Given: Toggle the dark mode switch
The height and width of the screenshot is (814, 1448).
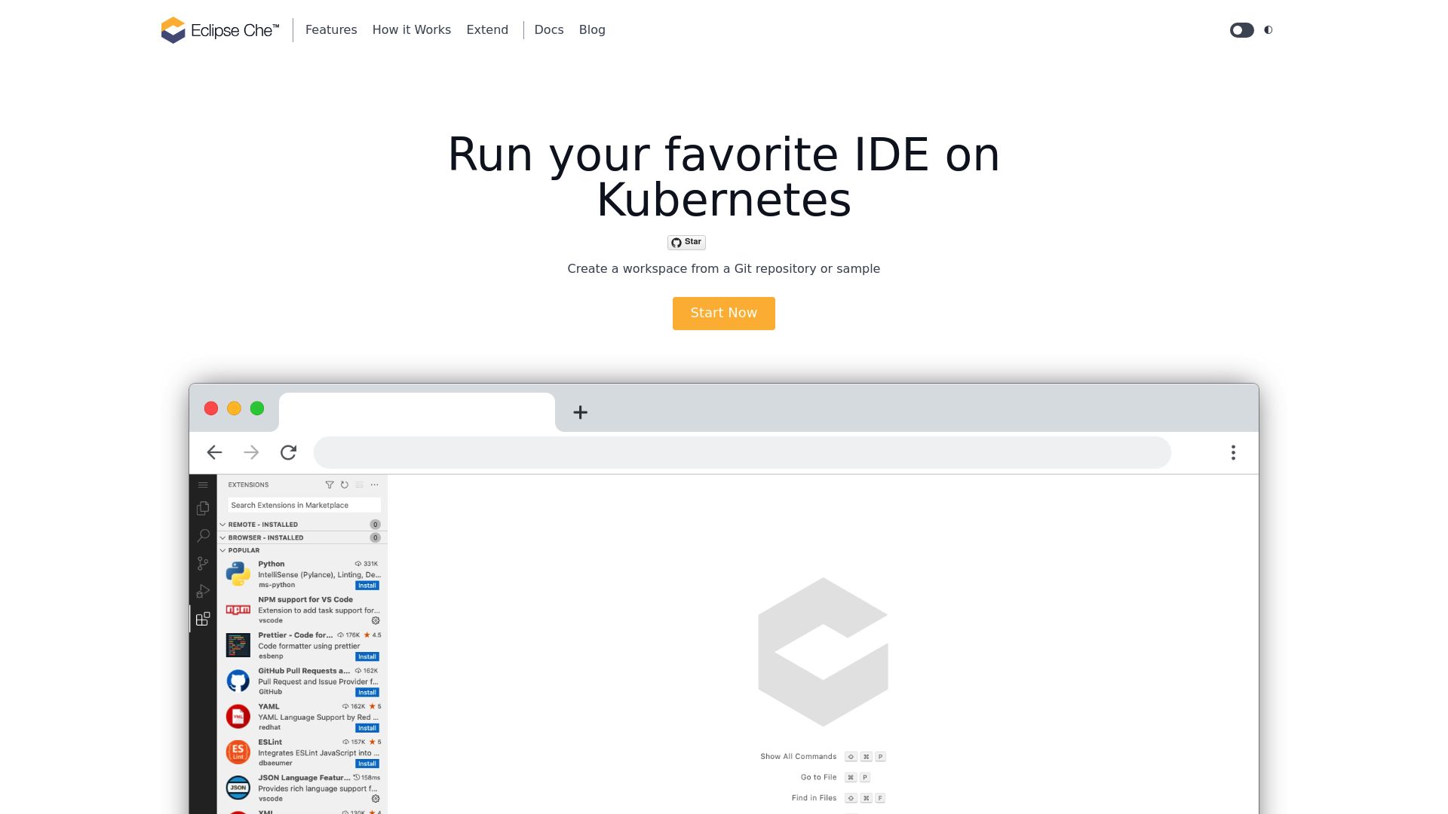Looking at the screenshot, I should click(1241, 30).
